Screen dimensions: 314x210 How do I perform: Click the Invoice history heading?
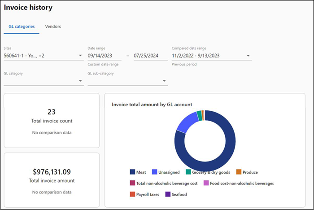tap(28, 8)
